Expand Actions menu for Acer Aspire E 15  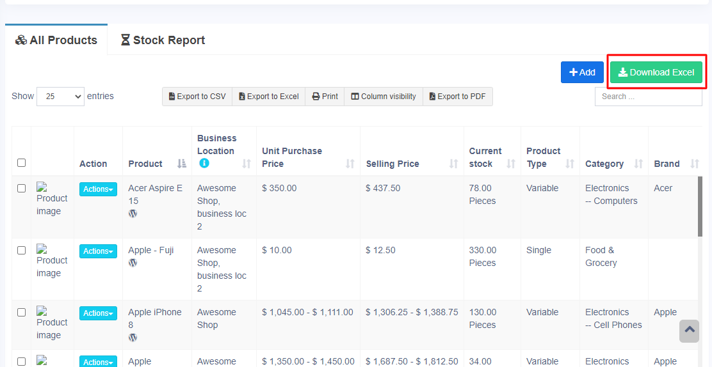98,189
